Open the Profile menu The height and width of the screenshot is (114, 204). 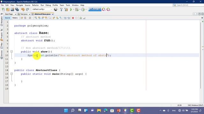55,5
